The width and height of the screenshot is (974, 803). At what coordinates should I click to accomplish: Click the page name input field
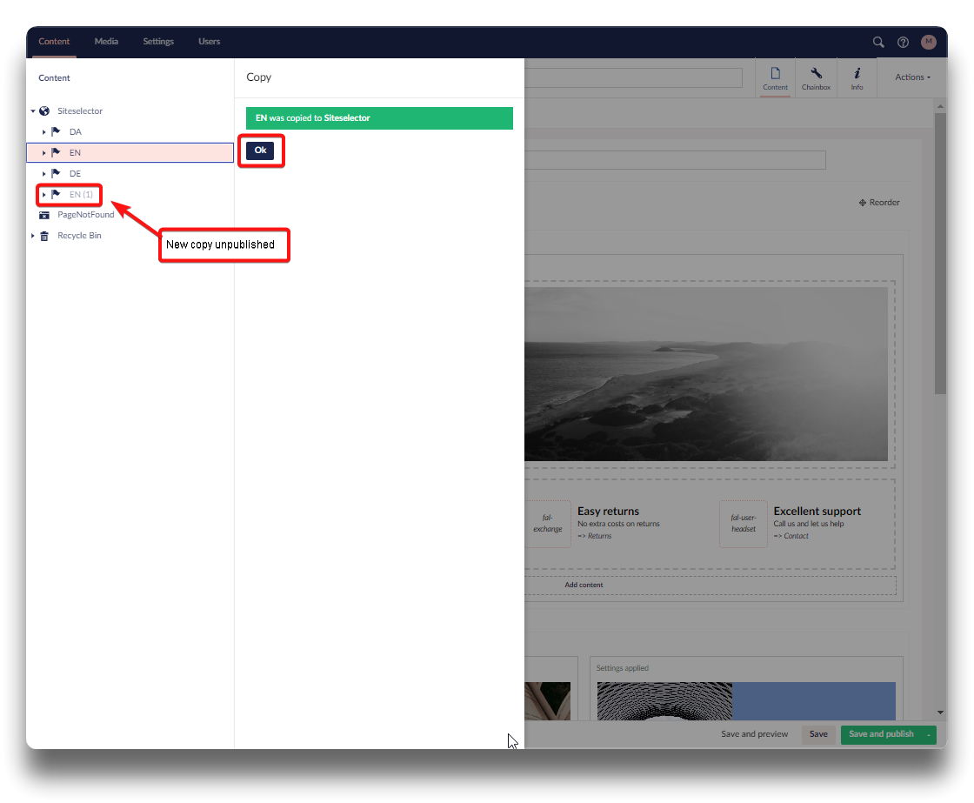(x=633, y=77)
